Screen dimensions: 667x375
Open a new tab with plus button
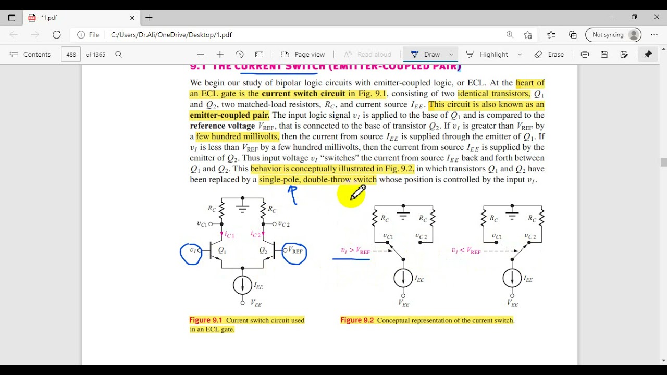point(149,18)
